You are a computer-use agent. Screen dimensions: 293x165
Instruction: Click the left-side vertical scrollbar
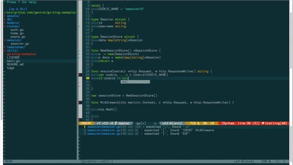(2, 60)
